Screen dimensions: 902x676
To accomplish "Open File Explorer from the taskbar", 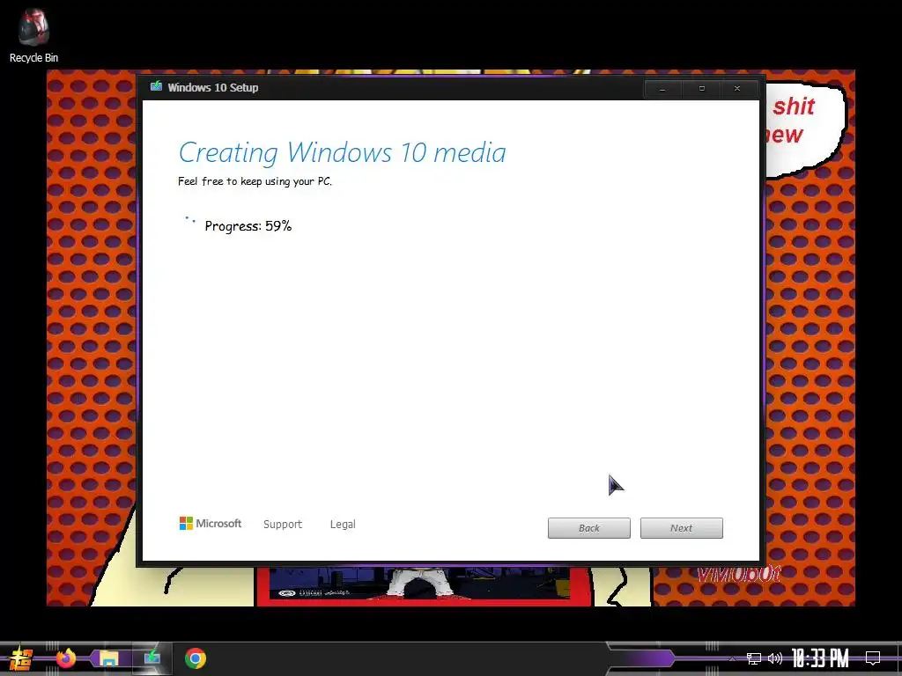I will pyautogui.click(x=108, y=658).
